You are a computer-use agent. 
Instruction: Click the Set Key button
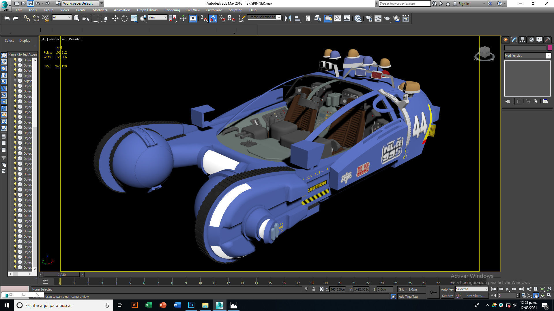pyautogui.click(x=447, y=296)
